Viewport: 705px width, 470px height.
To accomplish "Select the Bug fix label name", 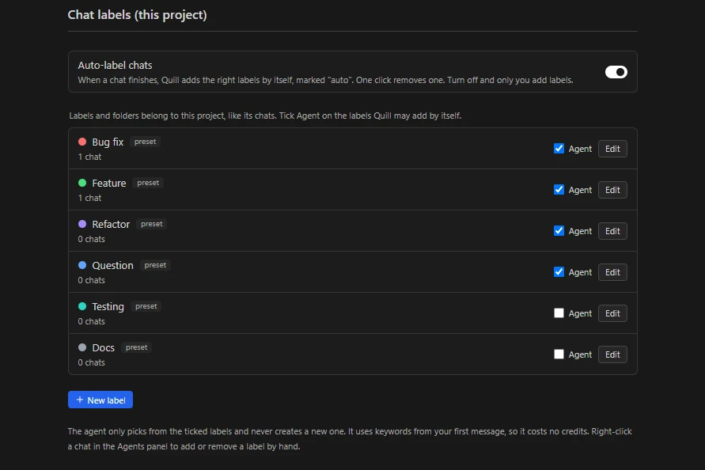I will pos(108,142).
